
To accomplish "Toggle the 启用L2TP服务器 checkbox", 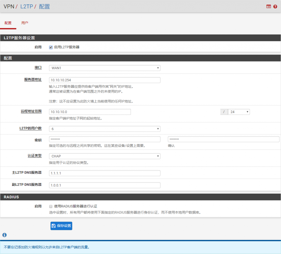I will coord(51,47).
